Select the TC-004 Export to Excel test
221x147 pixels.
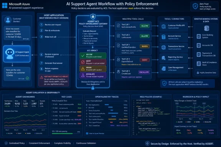tap(66, 116)
